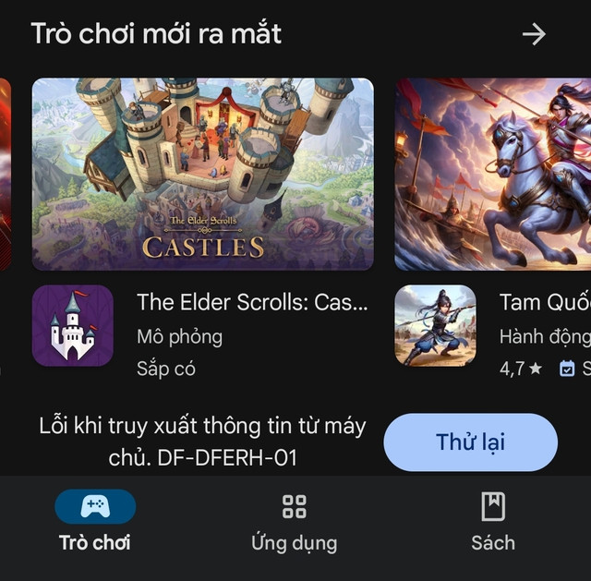Tap The Elder Scrolls Castles app icon
The width and height of the screenshot is (591, 581).
pyautogui.click(x=73, y=326)
